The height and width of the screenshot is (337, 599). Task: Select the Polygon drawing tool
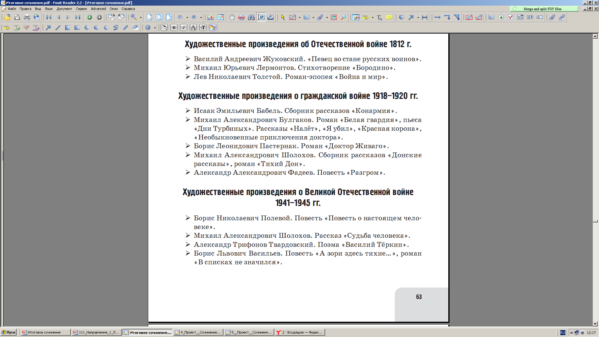pos(106,27)
